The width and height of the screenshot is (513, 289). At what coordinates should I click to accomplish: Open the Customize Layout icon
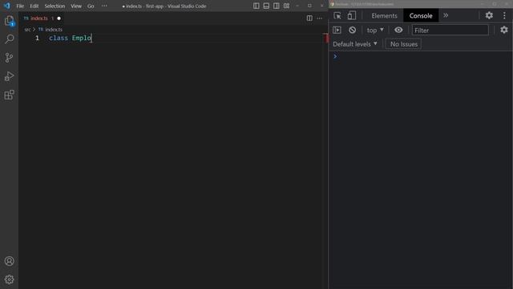287,6
